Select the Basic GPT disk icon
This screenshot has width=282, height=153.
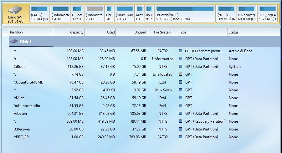click(15, 10)
